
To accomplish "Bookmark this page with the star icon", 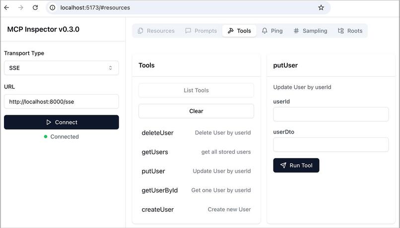I will pos(321,7).
